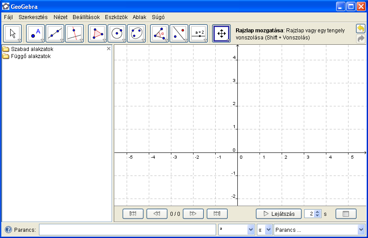Open the superscript ² symbol dropdown

(x=251, y=230)
